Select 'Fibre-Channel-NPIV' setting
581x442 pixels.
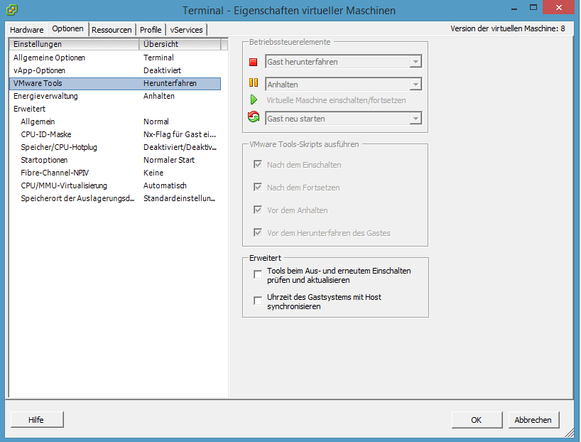pyautogui.click(x=115, y=173)
